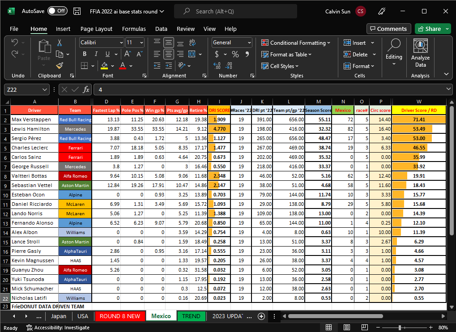456x332 pixels.
Task: Toggle Underline formatting
Action: (x=107, y=54)
